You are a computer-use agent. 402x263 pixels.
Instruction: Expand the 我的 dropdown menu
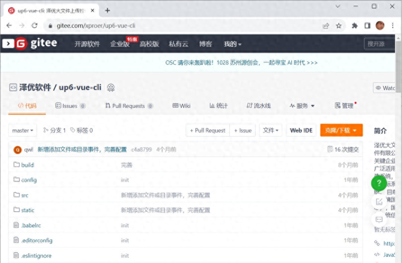(233, 44)
